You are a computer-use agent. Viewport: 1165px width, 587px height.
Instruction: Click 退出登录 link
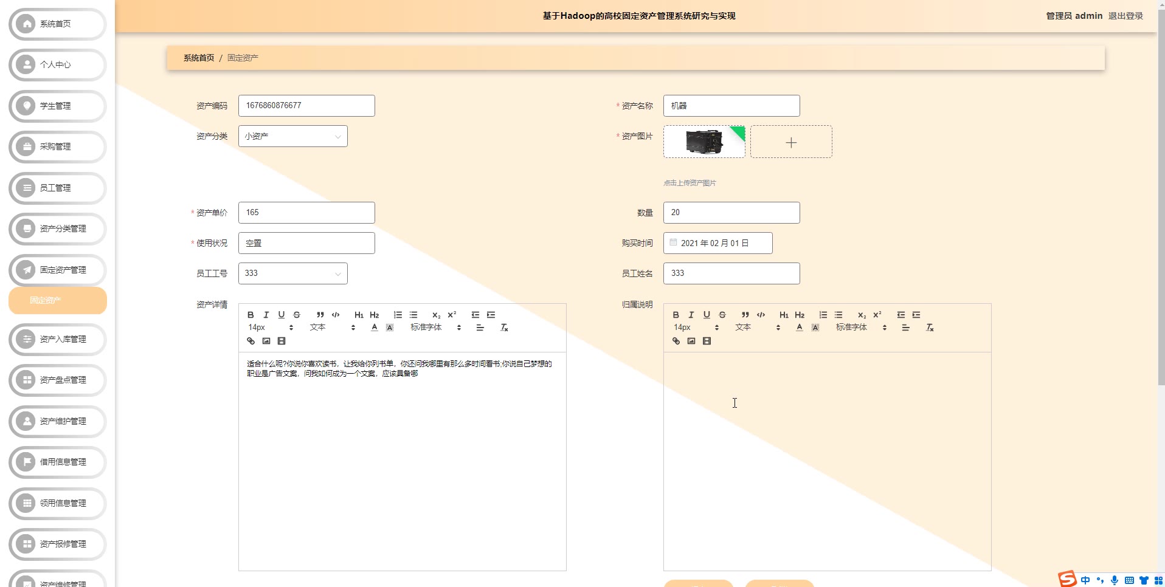click(1125, 16)
